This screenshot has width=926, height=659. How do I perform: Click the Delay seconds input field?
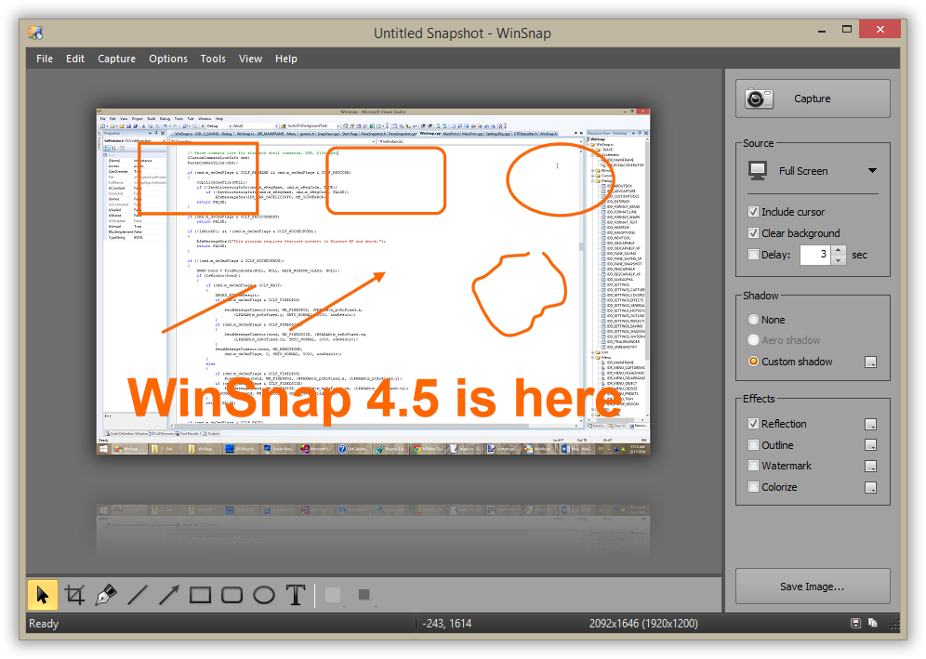pyautogui.click(x=815, y=255)
